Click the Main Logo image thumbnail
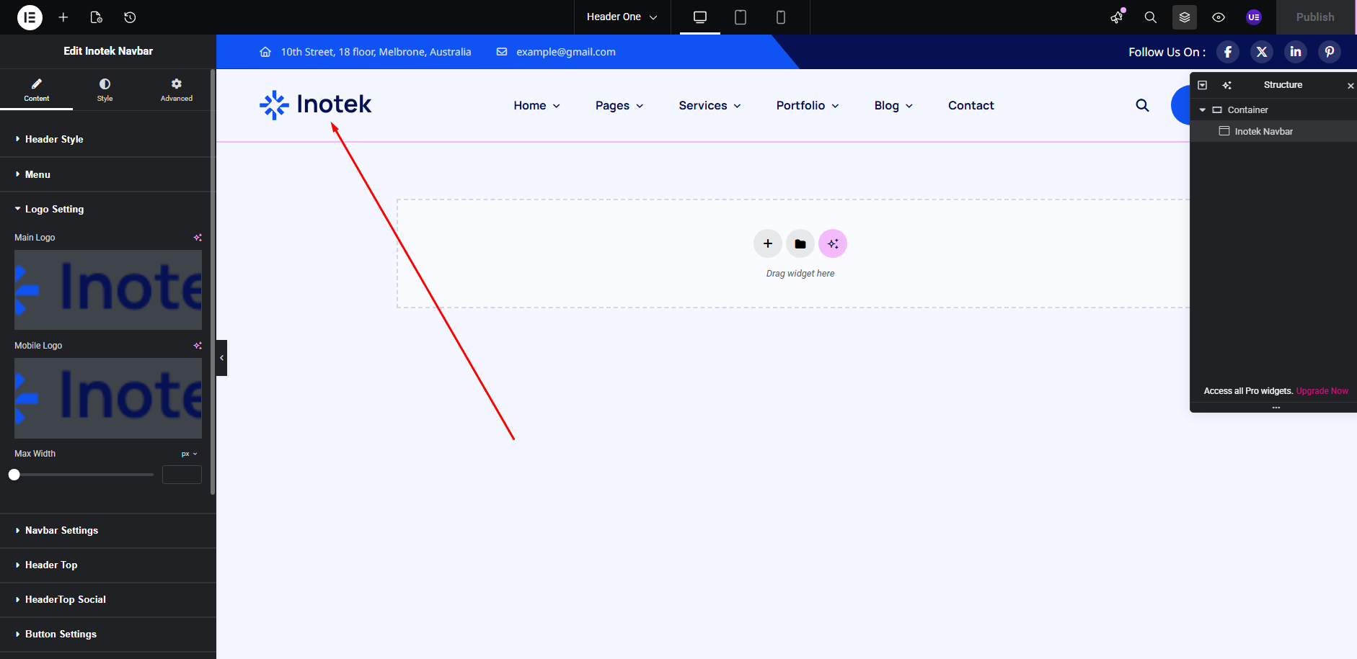The height and width of the screenshot is (659, 1357). point(108,290)
